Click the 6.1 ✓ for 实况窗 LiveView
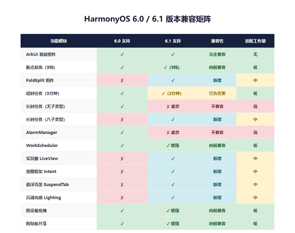Image resolution: width=295 pixels, height=233 pixels. click(x=173, y=158)
